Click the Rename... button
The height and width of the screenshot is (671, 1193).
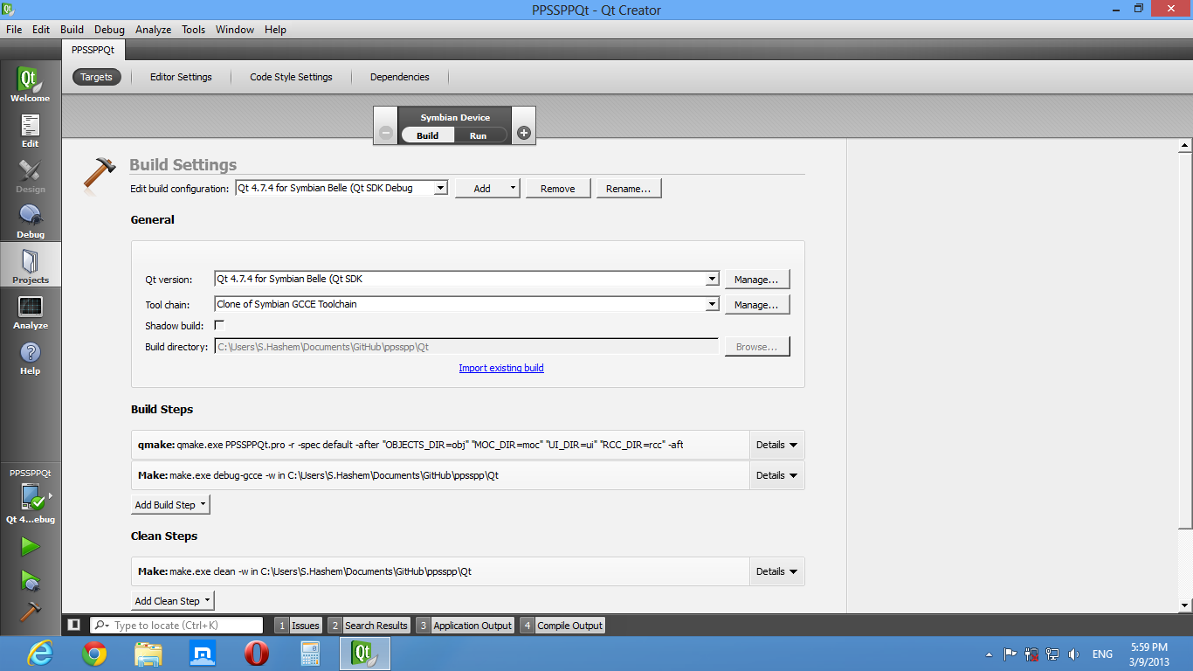[x=629, y=188]
